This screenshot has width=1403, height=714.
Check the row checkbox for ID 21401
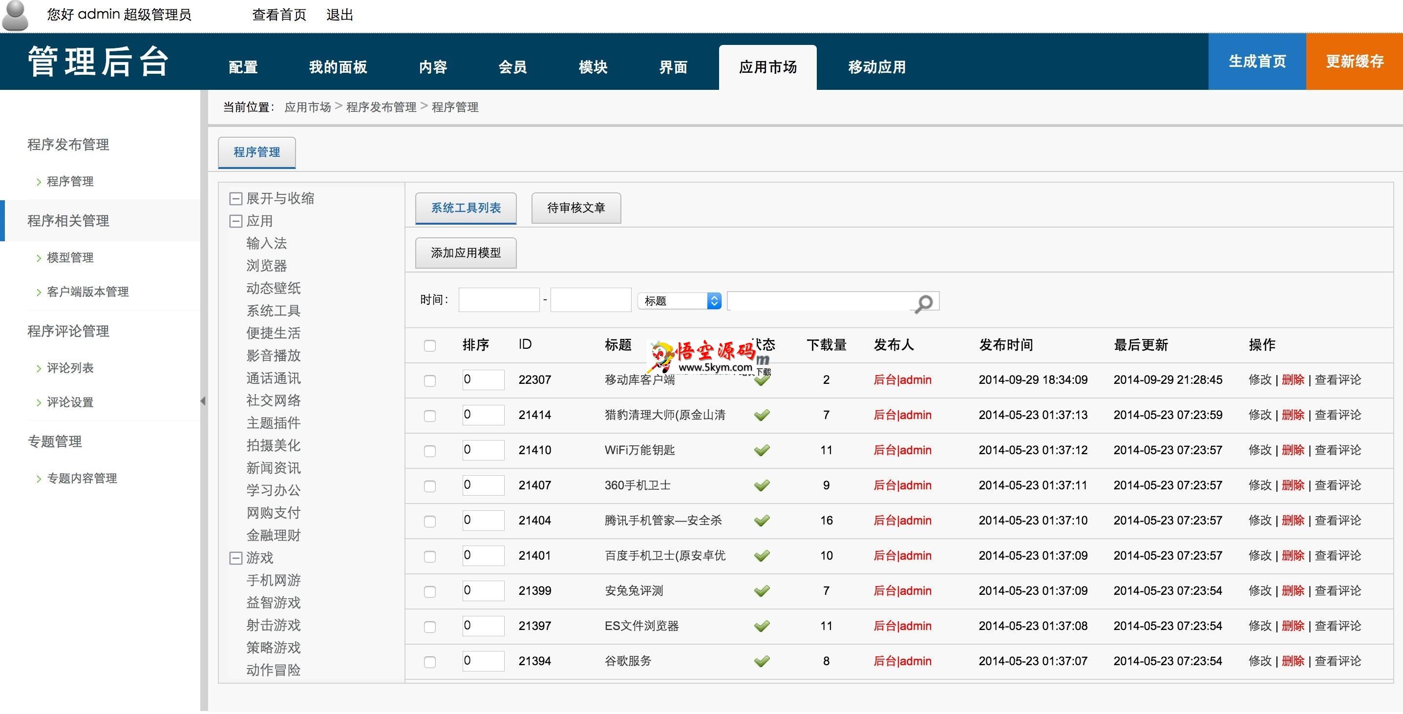pyautogui.click(x=430, y=557)
